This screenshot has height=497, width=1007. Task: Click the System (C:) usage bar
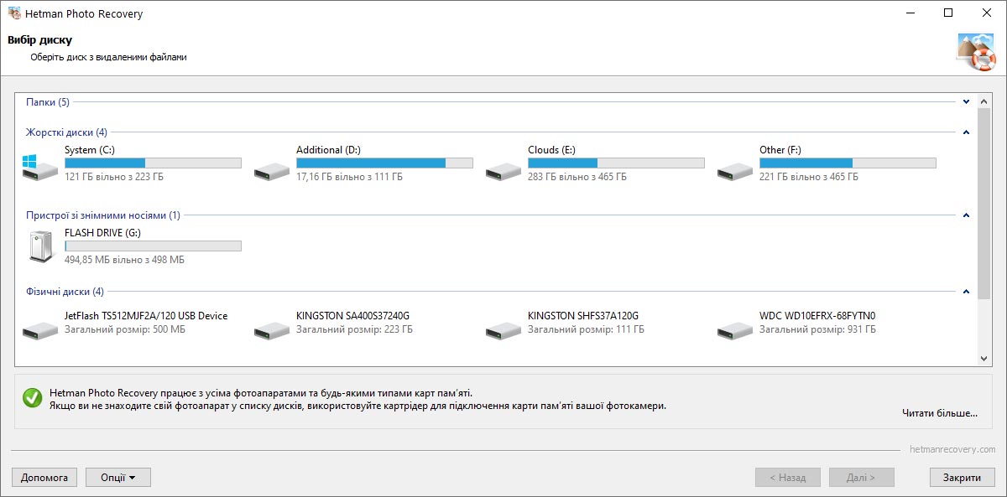(x=153, y=163)
